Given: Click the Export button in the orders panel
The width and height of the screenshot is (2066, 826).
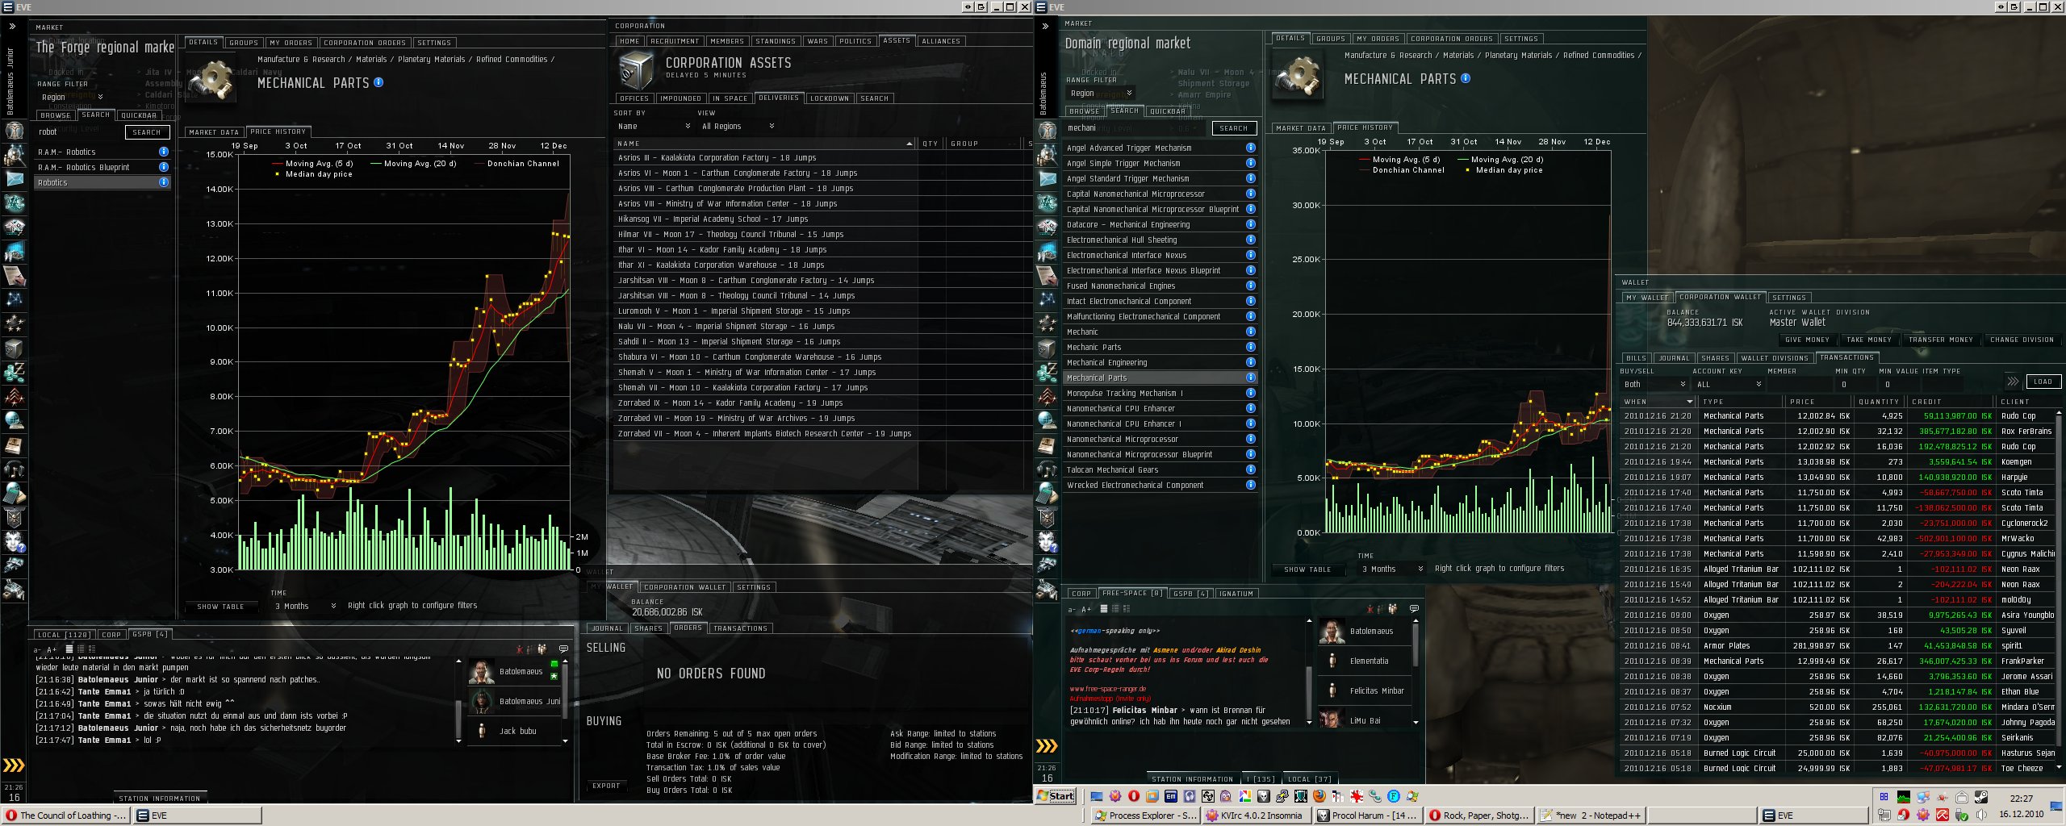Looking at the screenshot, I should click(x=606, y=786).
